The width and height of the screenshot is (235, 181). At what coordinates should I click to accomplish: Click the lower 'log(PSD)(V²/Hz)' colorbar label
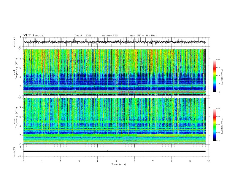tap(222, 126)
